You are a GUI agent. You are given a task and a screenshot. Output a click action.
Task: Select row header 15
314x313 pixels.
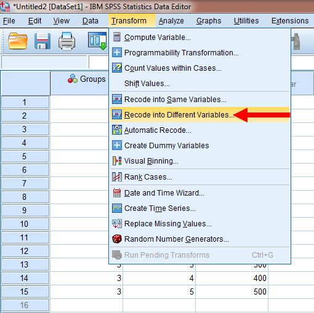coord(25,291)
